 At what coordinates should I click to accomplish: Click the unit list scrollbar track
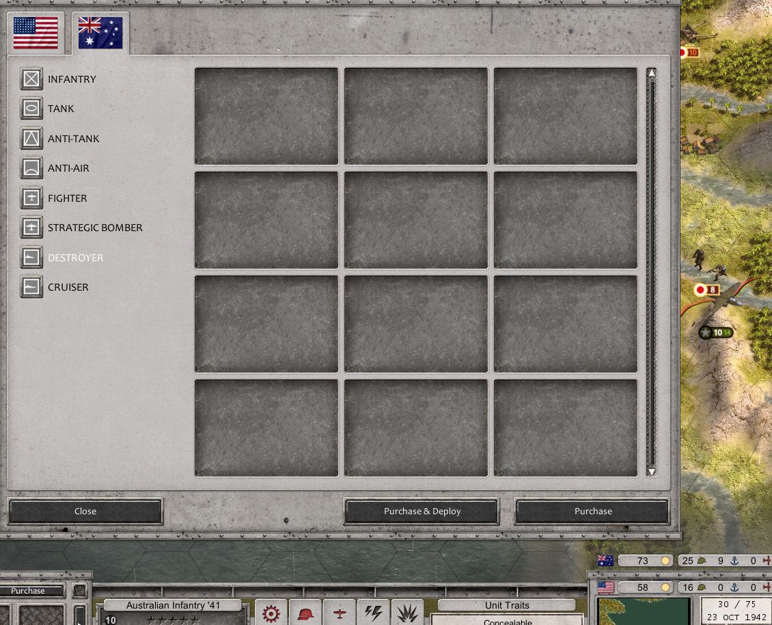click(651, 273)
